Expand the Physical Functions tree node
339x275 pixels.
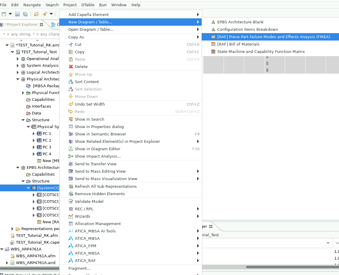click(23, 93)
